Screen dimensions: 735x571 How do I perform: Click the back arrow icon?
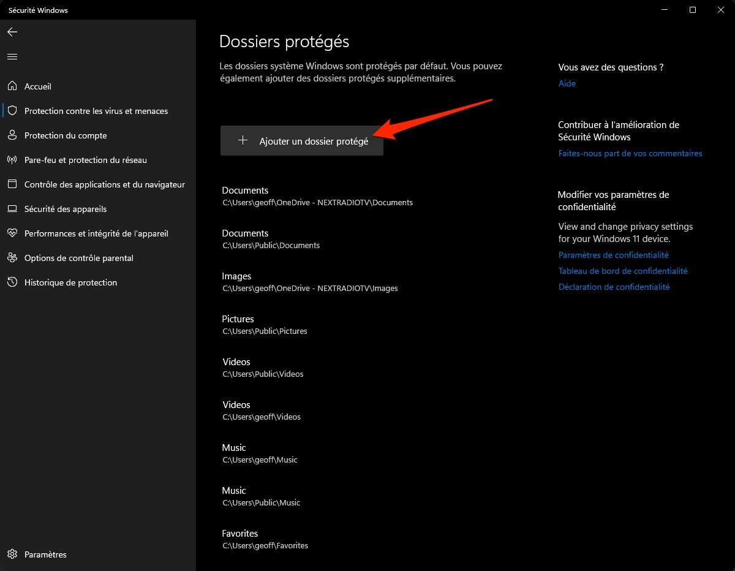[x=12, y=32]
